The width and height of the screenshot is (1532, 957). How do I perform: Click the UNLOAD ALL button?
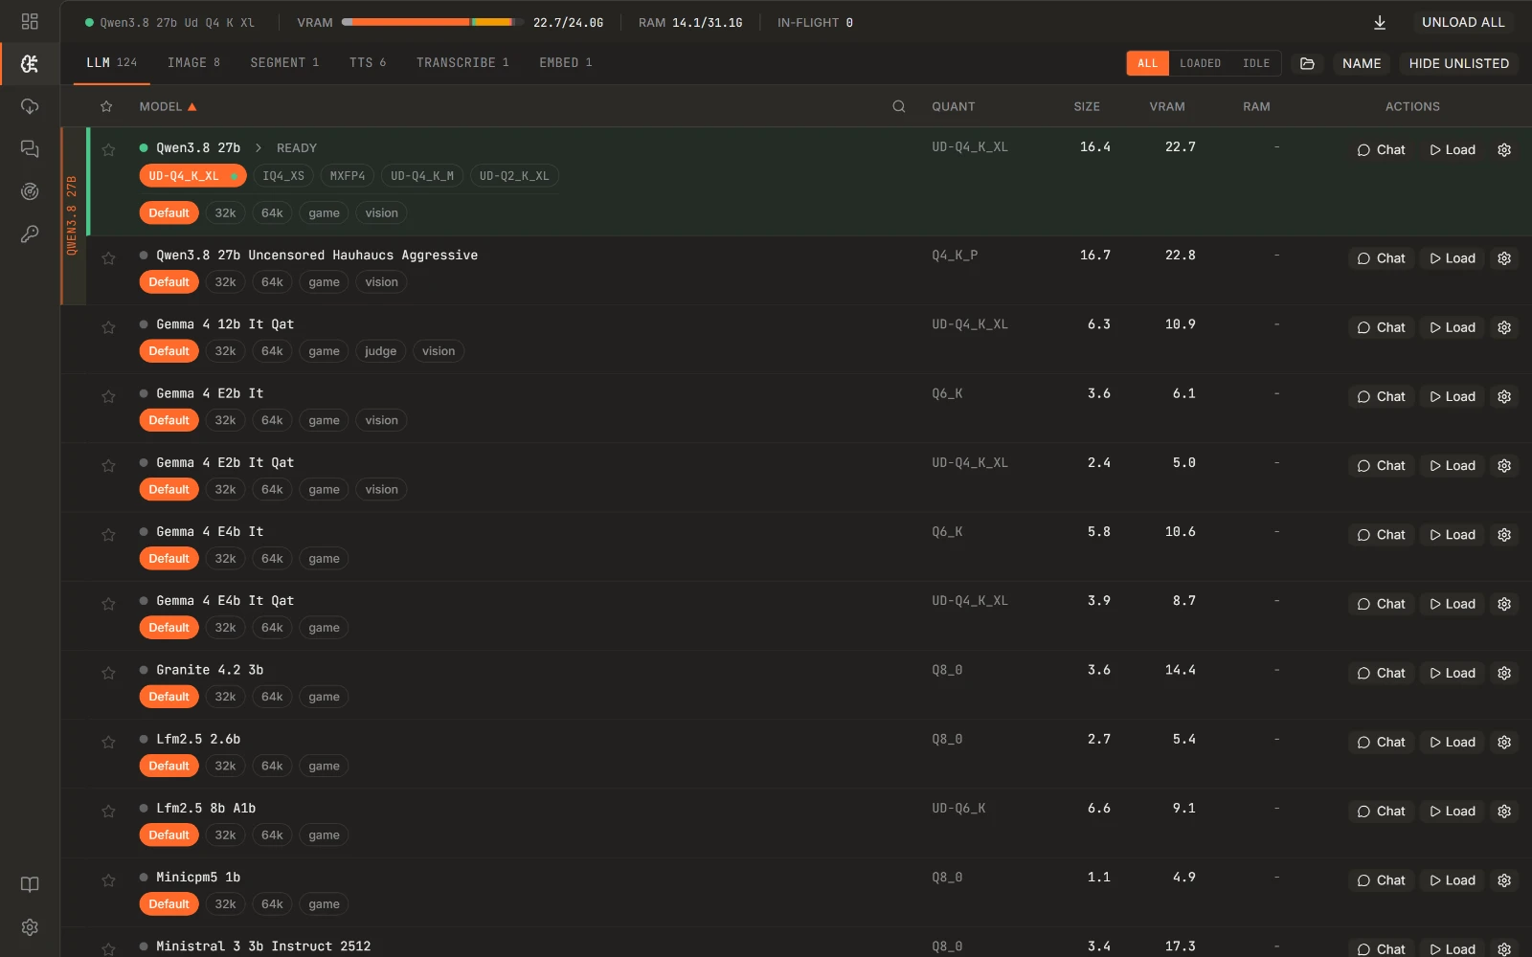pyautogui.click(x=1463, y=22)
